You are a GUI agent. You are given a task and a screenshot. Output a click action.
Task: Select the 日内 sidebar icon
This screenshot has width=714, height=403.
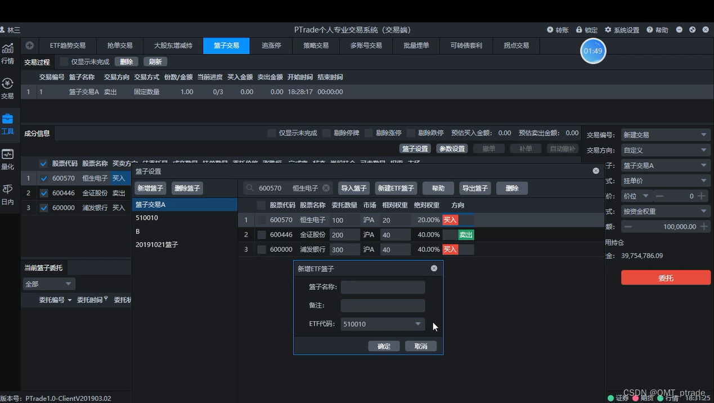click(8, 194)
